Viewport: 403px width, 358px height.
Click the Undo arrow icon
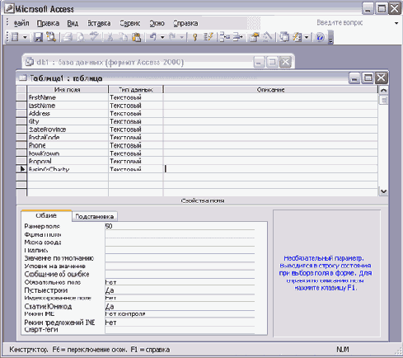(153, 37)
